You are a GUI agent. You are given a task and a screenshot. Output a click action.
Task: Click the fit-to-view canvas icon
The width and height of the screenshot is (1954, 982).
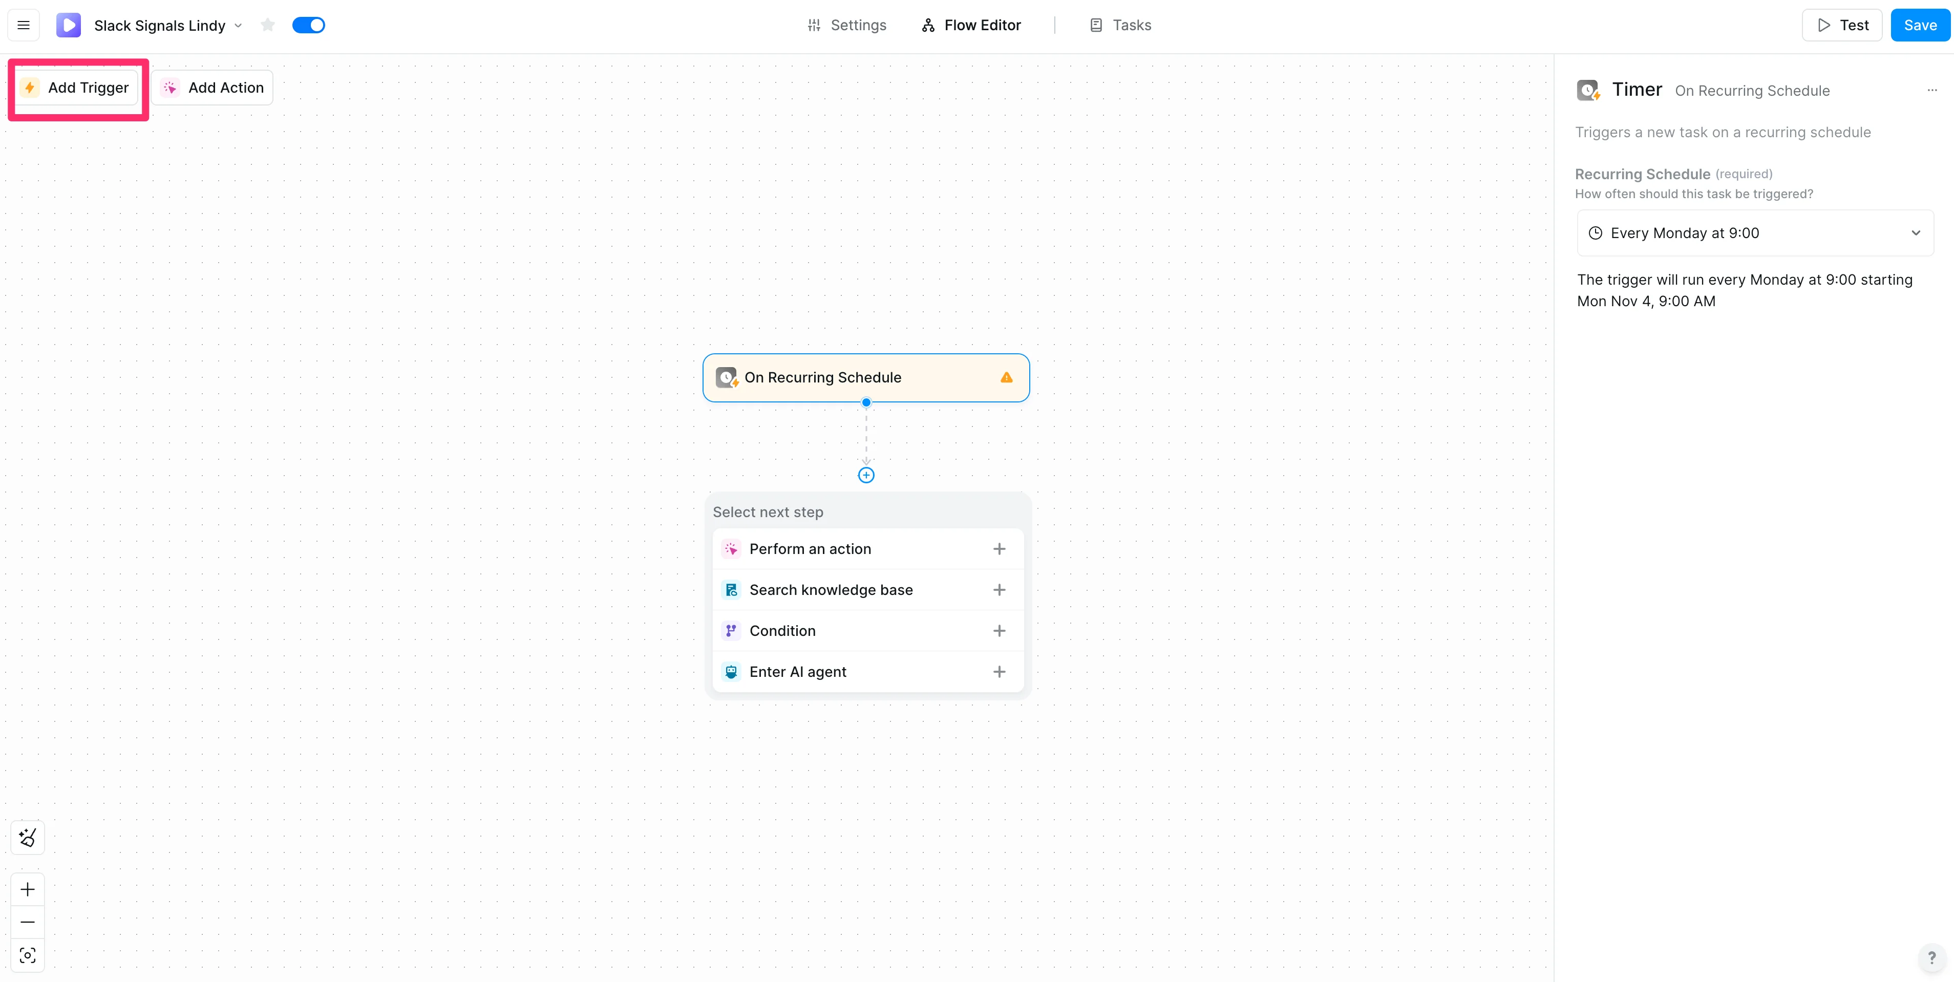click(x=28, y=955)
